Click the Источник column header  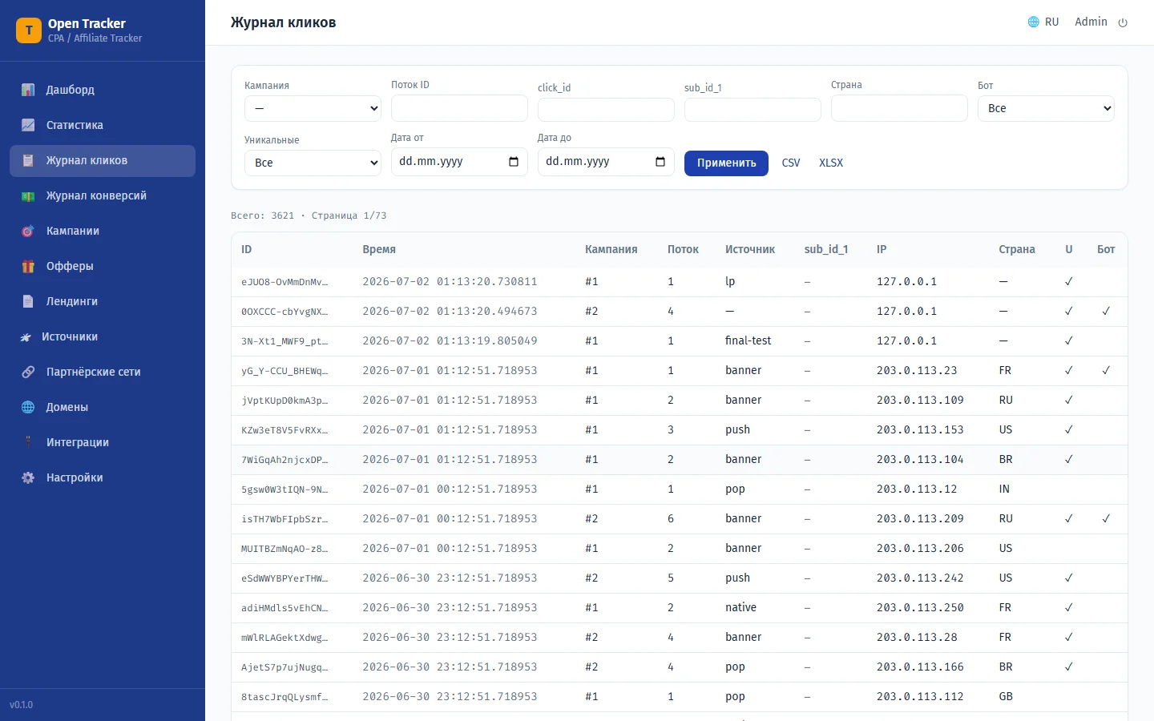pos(750,250)
